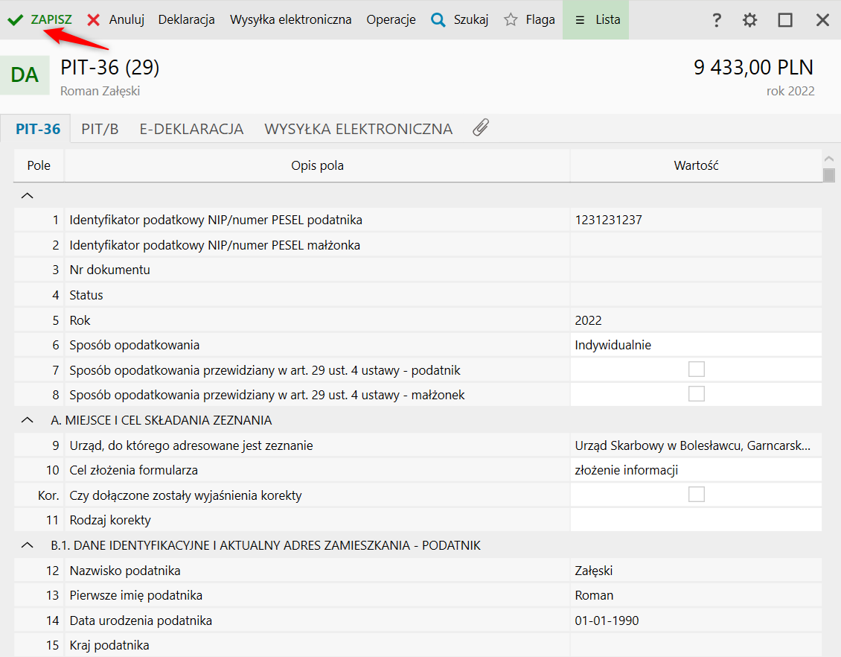Click the Sposób opodatkowania value field
The height and width of the screenshot is (657, 841).
[x=696, y=345]
